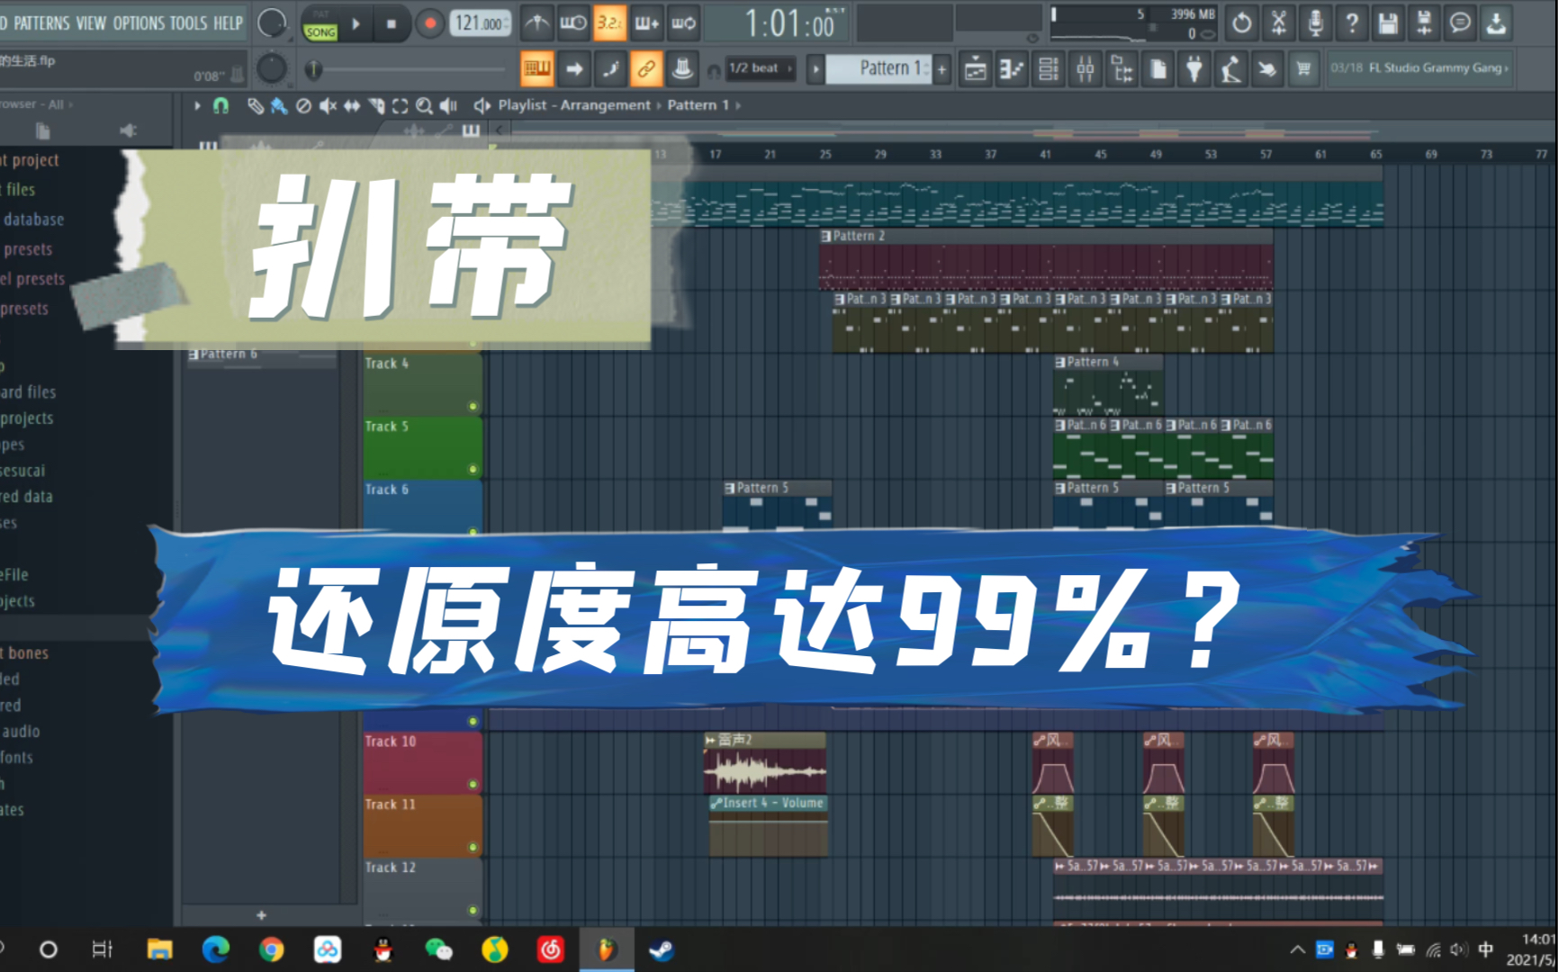
Task: Mute Track 5 with its green dot
Action: pos(473,469)
